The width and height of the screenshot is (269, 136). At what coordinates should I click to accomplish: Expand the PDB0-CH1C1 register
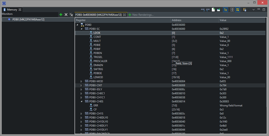pyautogui.click(x=81, y=97)
